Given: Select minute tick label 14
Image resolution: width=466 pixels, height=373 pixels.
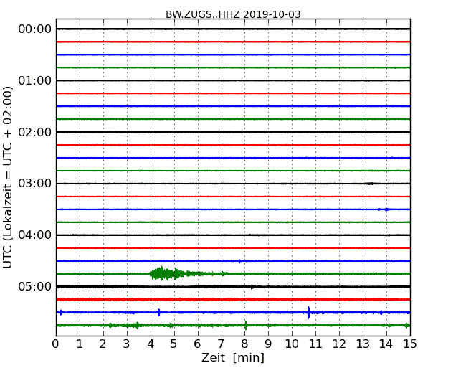Looking at the screenshot, I should point(386,344).
